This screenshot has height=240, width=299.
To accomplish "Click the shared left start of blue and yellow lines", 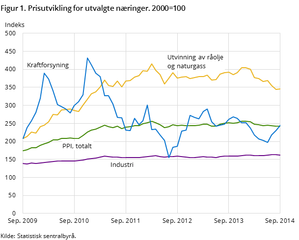I will click(23, 139).
